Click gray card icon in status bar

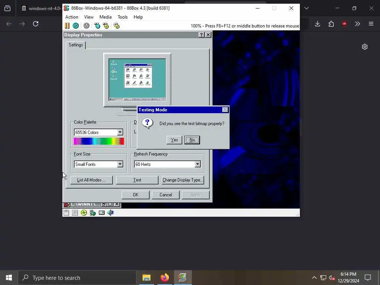pos(102,213)
